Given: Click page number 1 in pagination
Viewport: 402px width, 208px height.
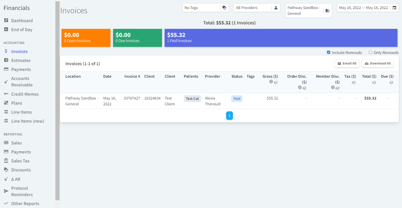Looking at the screenshot, I should click(x=229, y=116).
